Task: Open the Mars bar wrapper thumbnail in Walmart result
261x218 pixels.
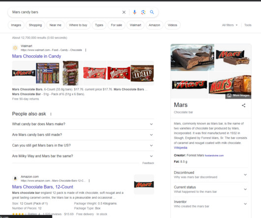Action: pyautogui.click(x=24, y=73)
